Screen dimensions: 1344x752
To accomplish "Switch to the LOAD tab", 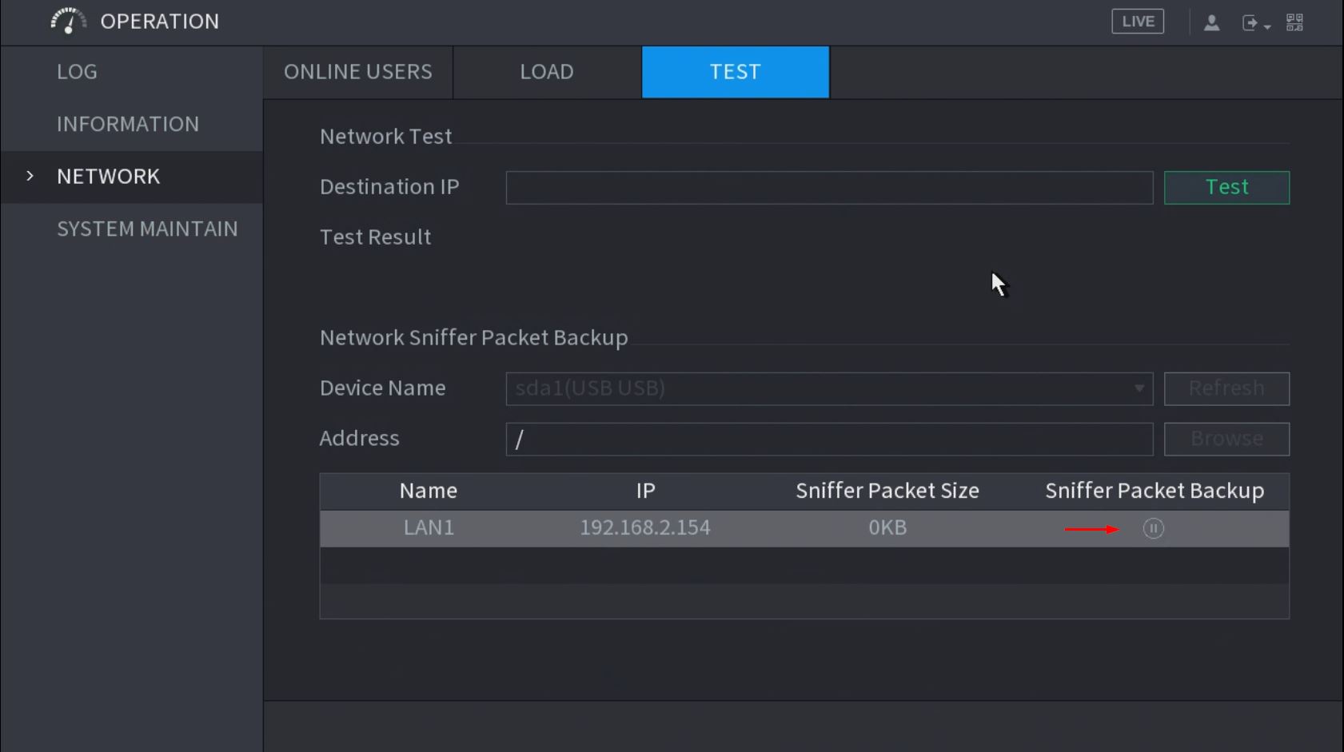I will (547, 72).
